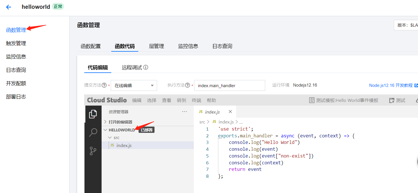Click the index.js breadcrumb segment
The image size is (418, 193).
(226, 122)
